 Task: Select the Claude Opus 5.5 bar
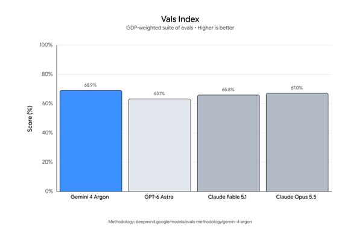tap(297, 142)
